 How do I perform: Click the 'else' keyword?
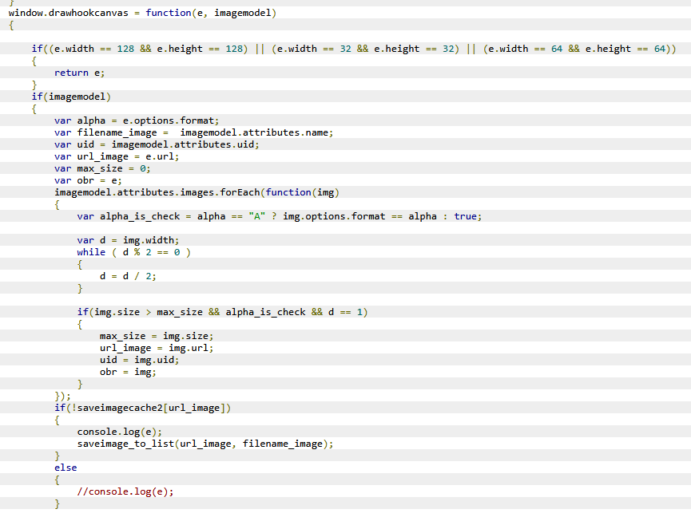[x=66, y=468]
